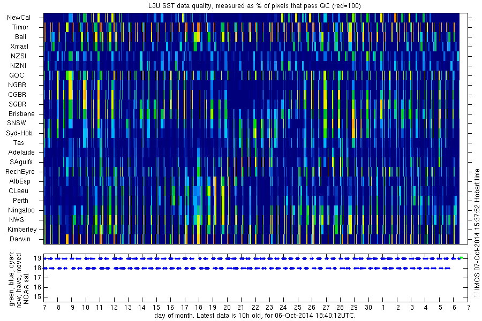Click the day 27 tick label
The height and width of the screenshot is (321, 482).
coord(326,308)
